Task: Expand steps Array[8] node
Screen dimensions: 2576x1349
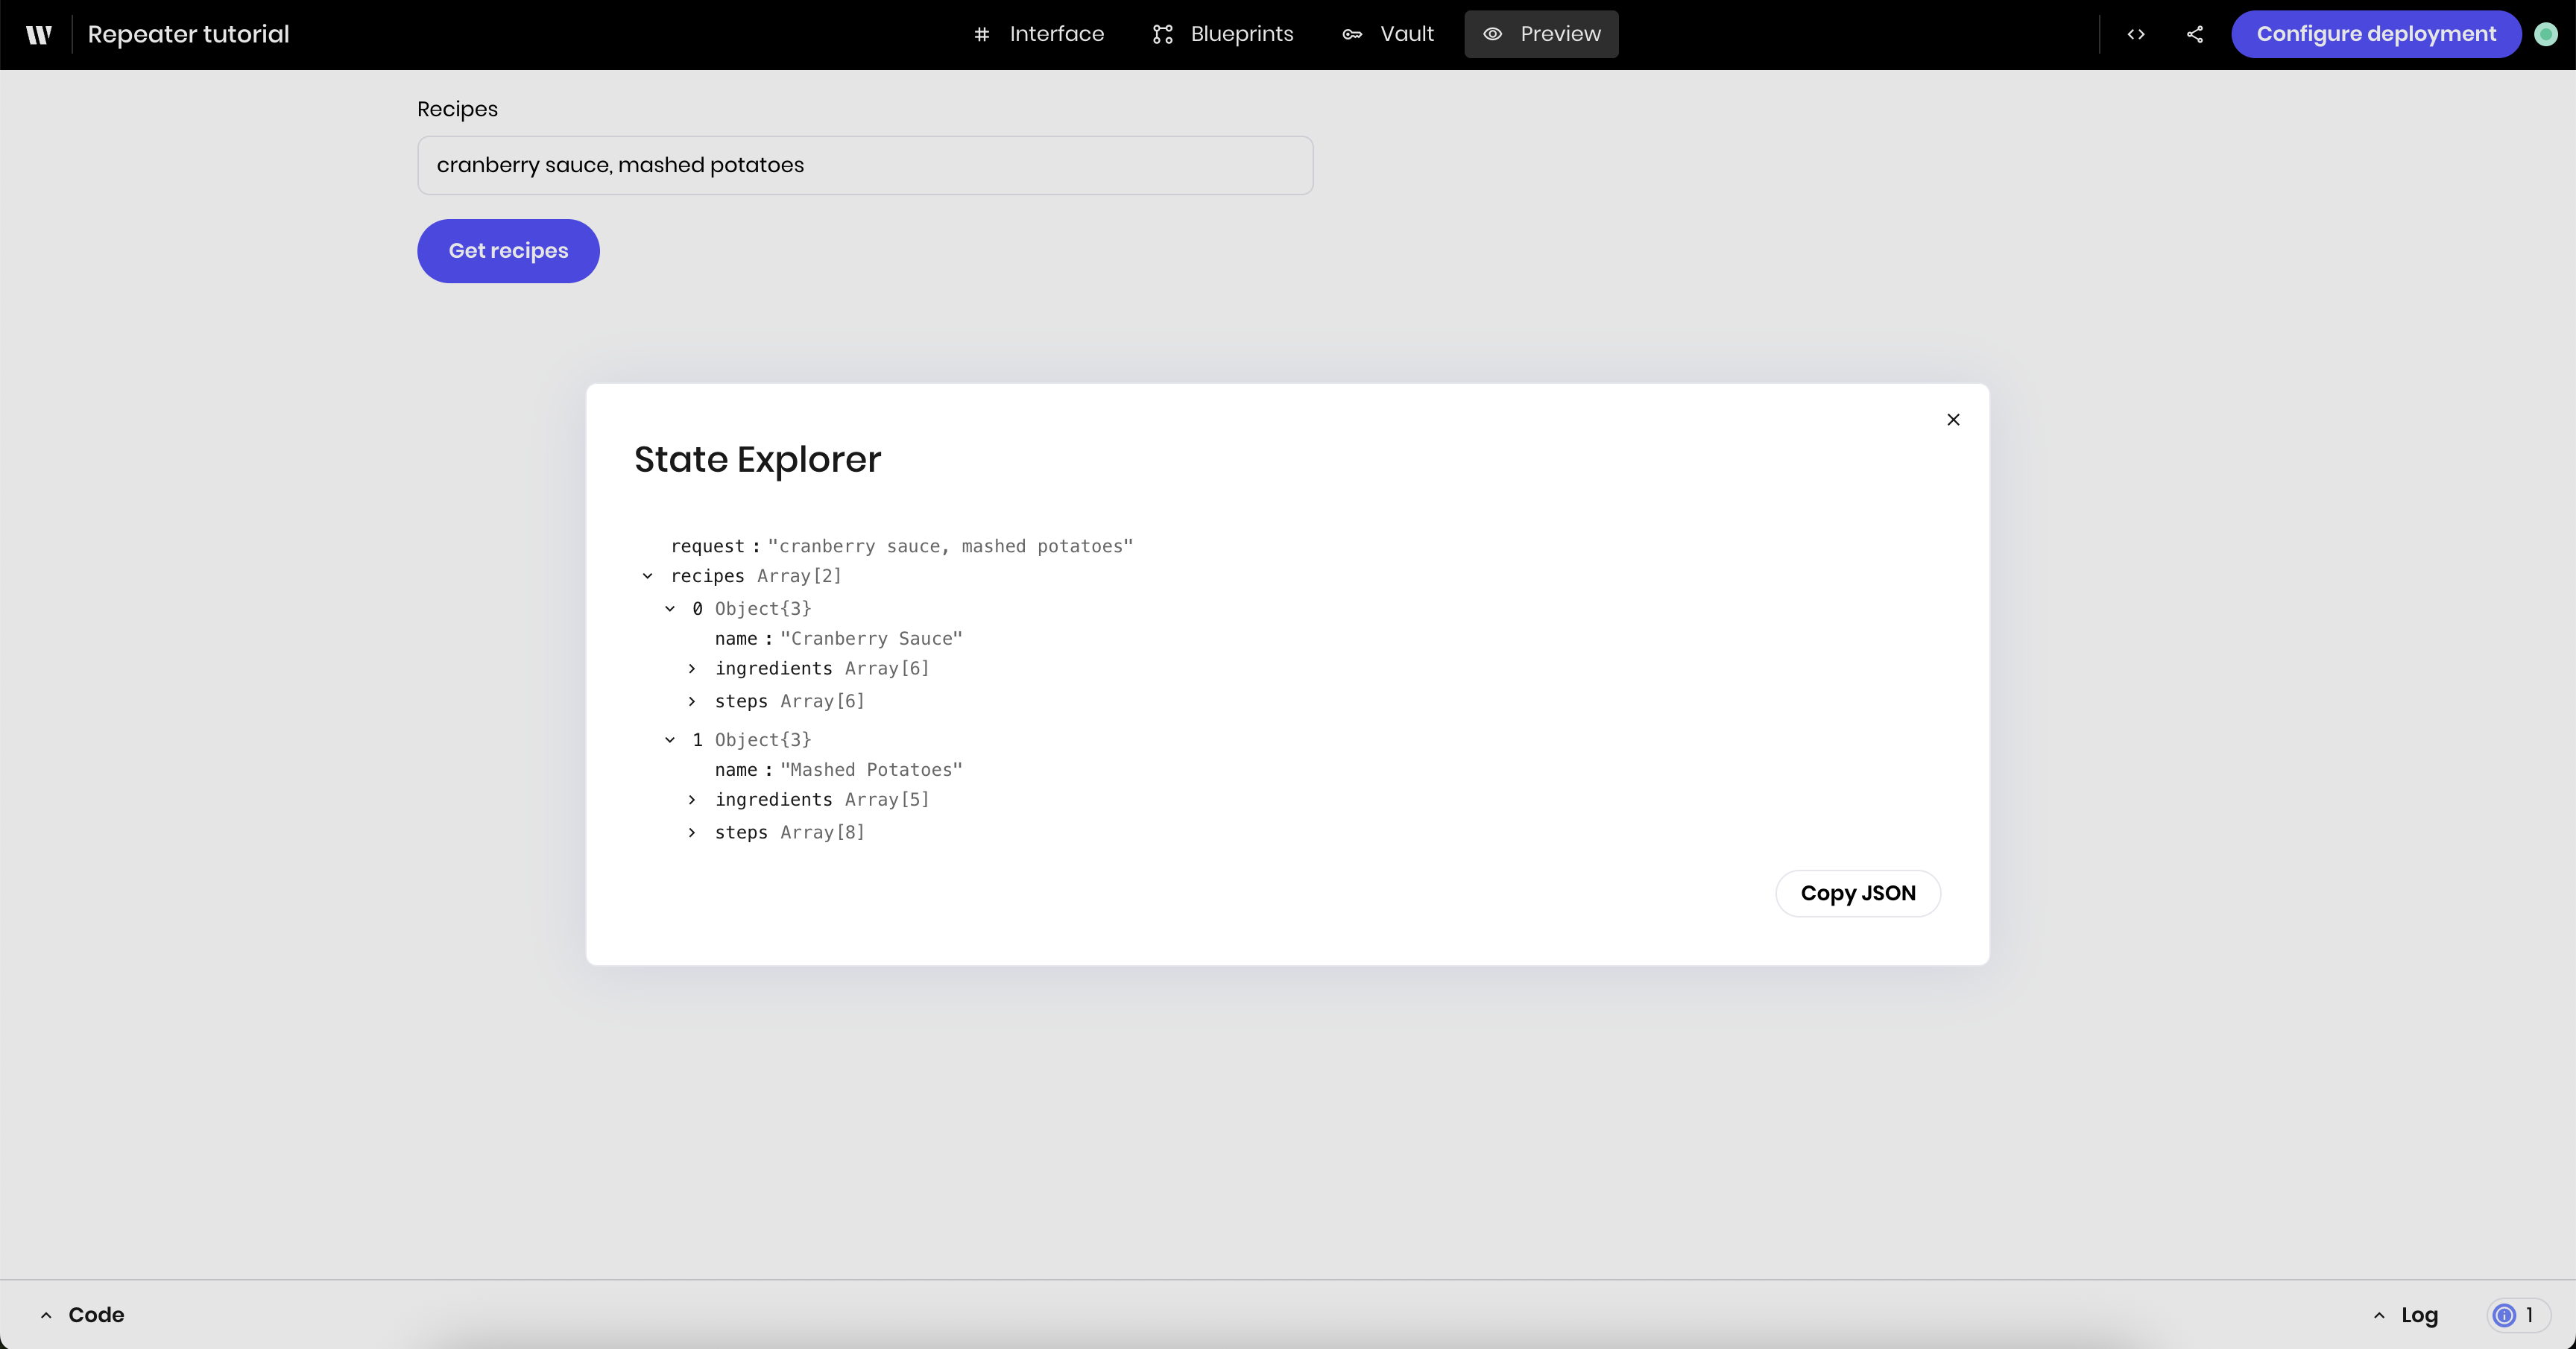Action: (692, 832)
